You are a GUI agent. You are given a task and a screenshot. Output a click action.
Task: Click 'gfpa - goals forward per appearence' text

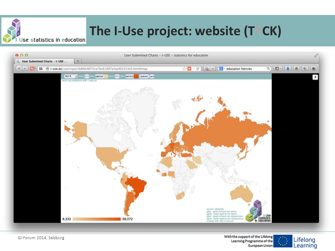[x=224, y=216]
